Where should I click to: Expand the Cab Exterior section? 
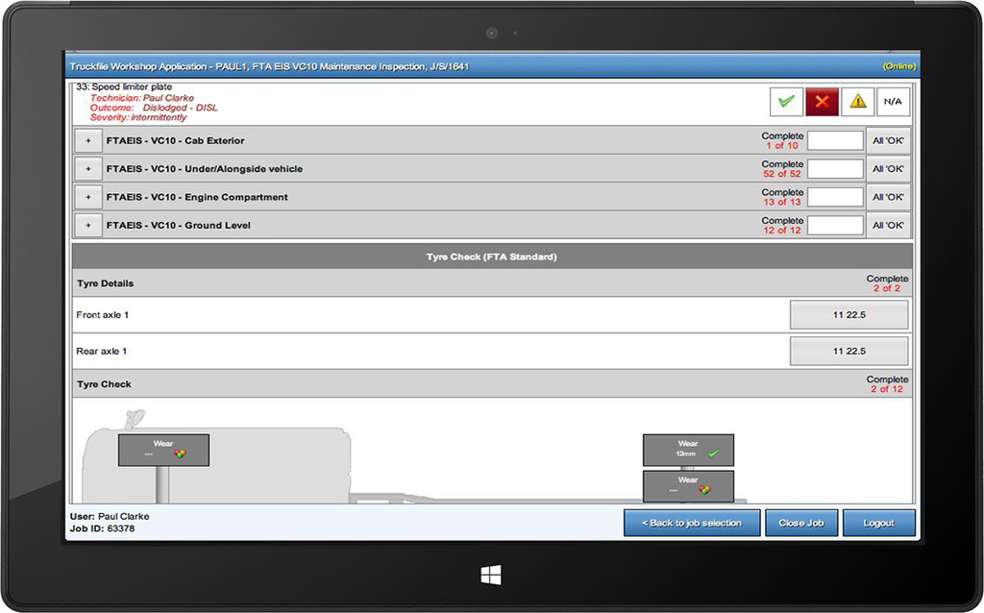(87, 140)
